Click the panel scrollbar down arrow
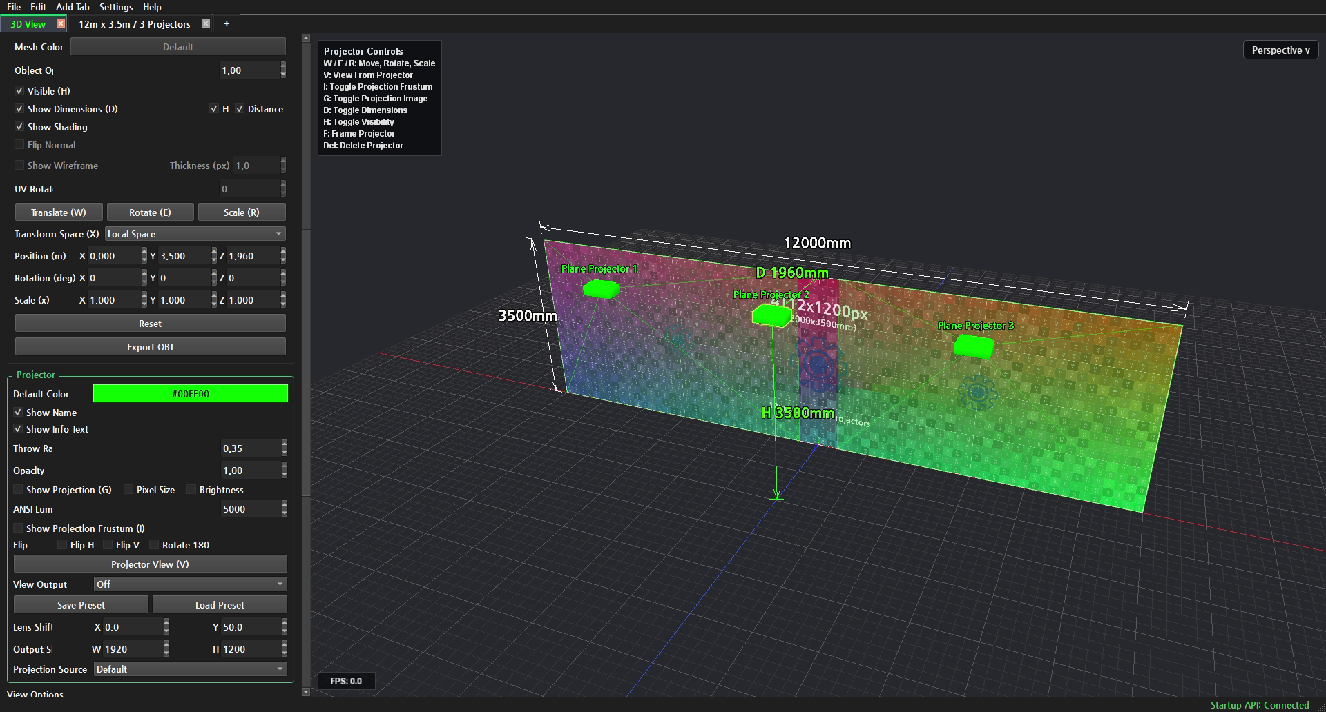 [306, 691]
